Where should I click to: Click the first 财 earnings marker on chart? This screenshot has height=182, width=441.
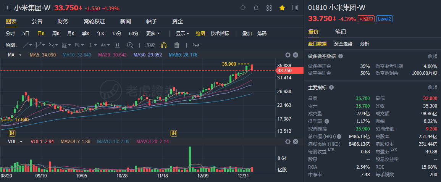pos(12,133)
